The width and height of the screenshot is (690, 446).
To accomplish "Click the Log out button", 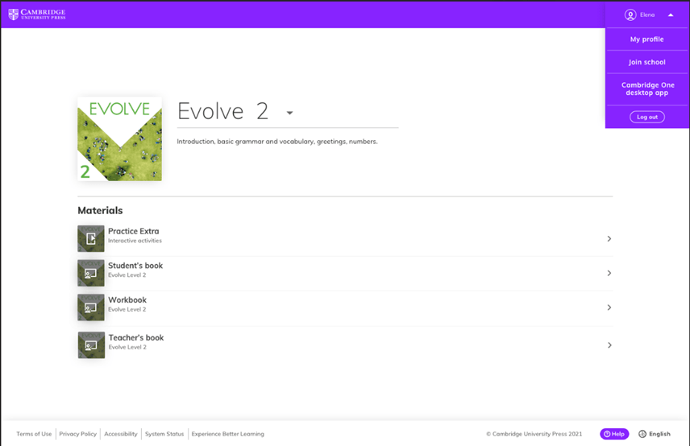I will (646, 117).
